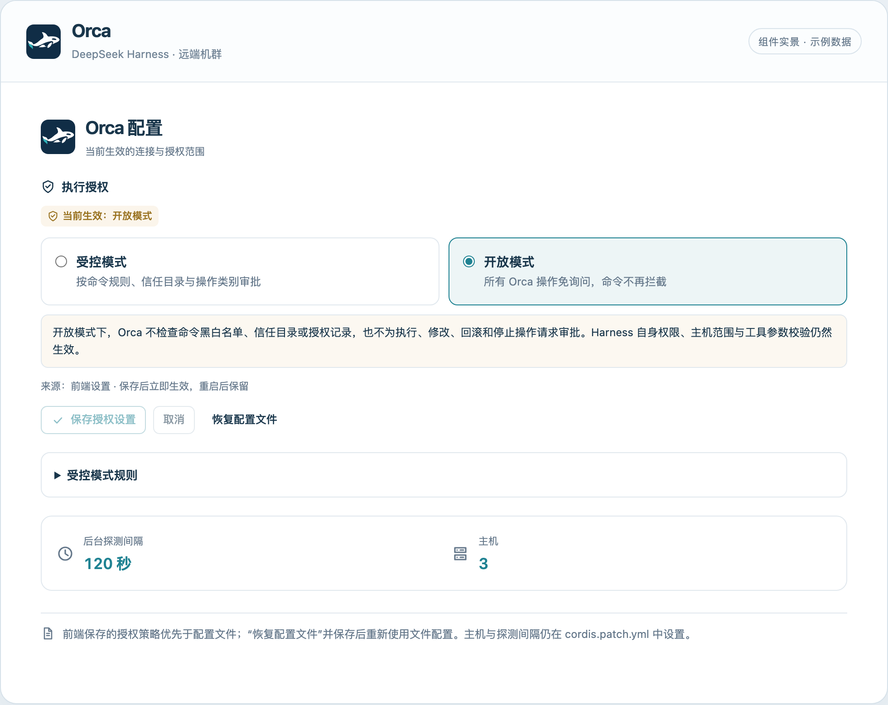Click the shield icon in 当前生效 badge
This screenshot has width=888, height=705.
coord(53,216)
